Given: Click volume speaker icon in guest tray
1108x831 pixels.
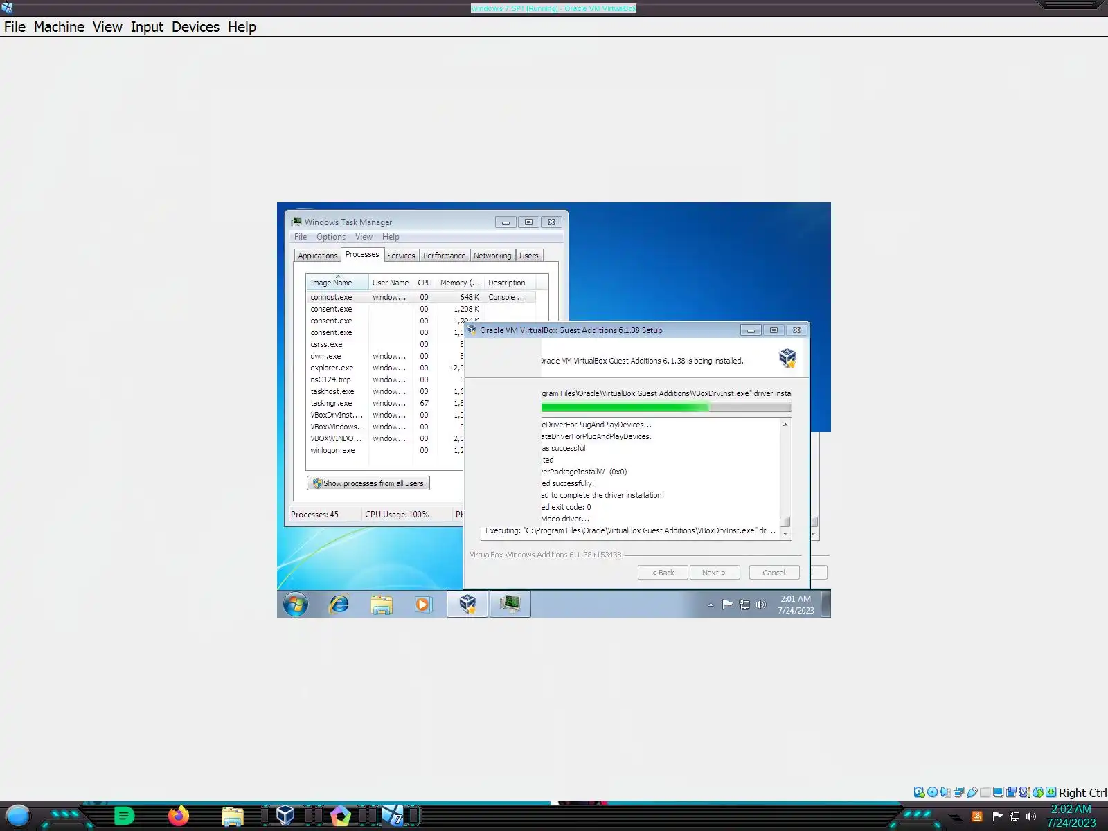Looking at the screenshot, I should tap(761, 605).
